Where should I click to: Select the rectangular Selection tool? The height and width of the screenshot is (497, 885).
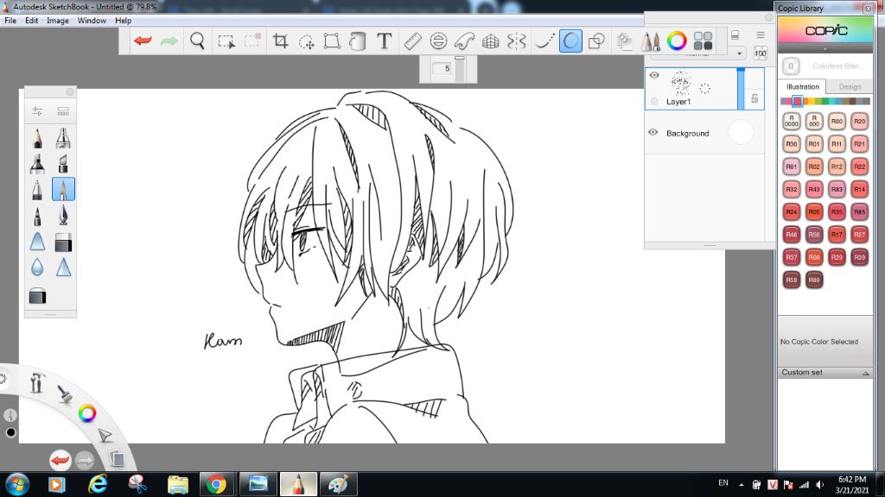226,41
